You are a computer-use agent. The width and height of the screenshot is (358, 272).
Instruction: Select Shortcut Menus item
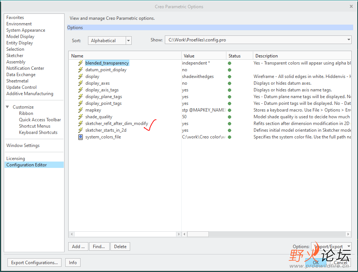[x=35, y=126]
